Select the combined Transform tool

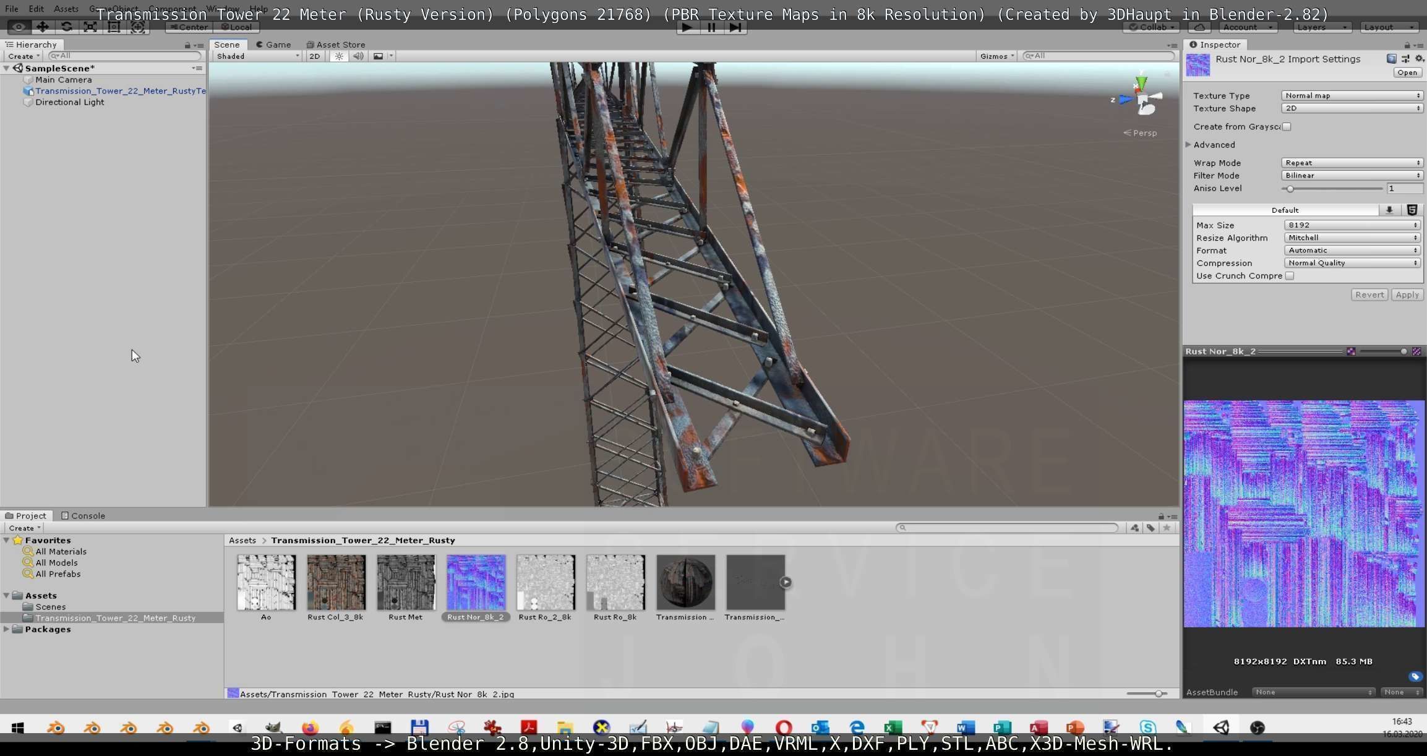click(x=138, y=27)
